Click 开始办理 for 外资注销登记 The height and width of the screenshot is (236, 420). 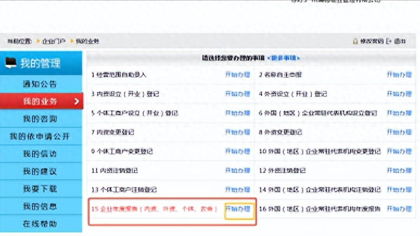[x=399, y=171]
